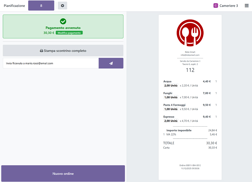Start a new order with Nuovo ordine
The height and width of the screenshot is (182, 252).
[63, 174]
